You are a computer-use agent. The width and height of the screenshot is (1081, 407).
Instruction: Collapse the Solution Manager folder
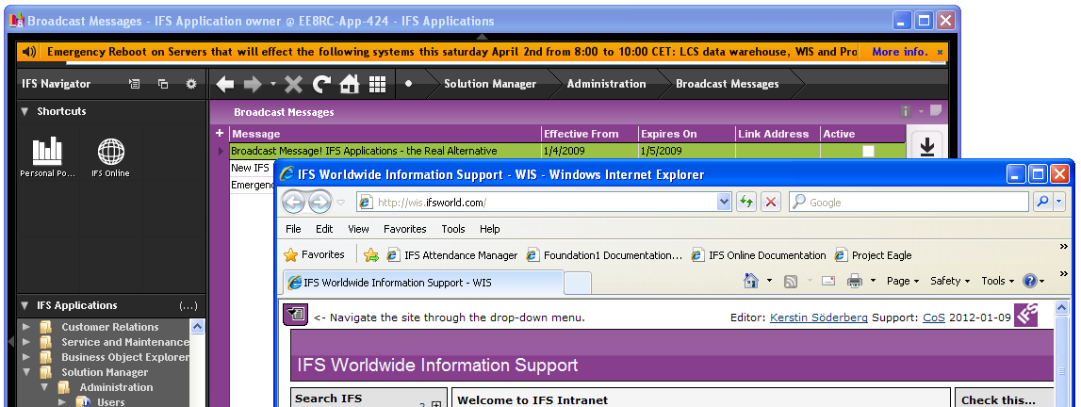click(26, 372)
